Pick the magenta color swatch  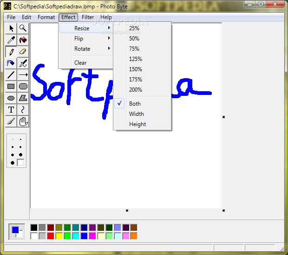pos(92,236)
